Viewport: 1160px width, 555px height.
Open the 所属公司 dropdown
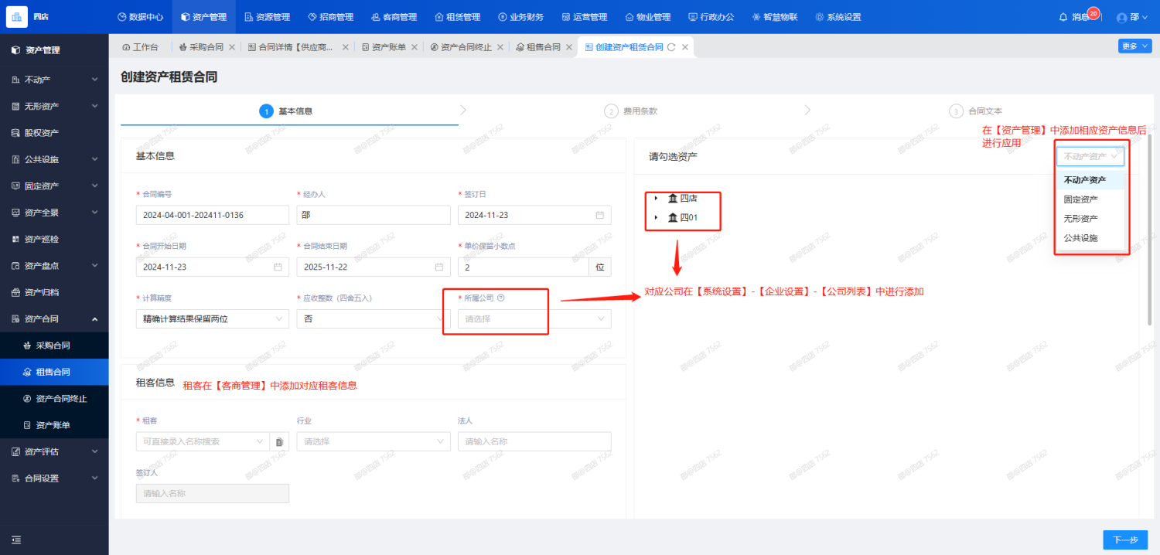coord(534,318)
